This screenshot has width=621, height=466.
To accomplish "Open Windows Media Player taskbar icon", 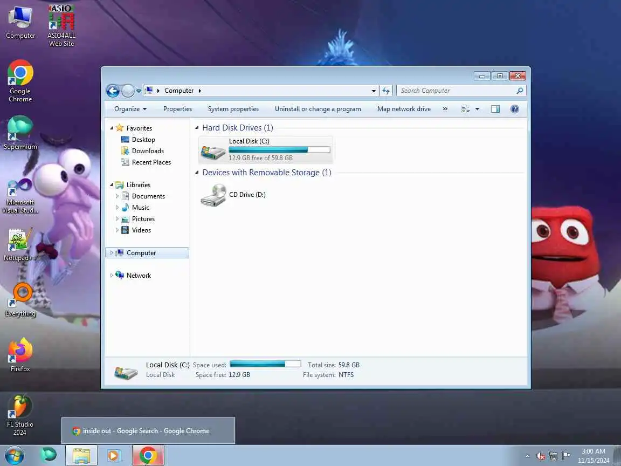I will click(x=114, y=455).
